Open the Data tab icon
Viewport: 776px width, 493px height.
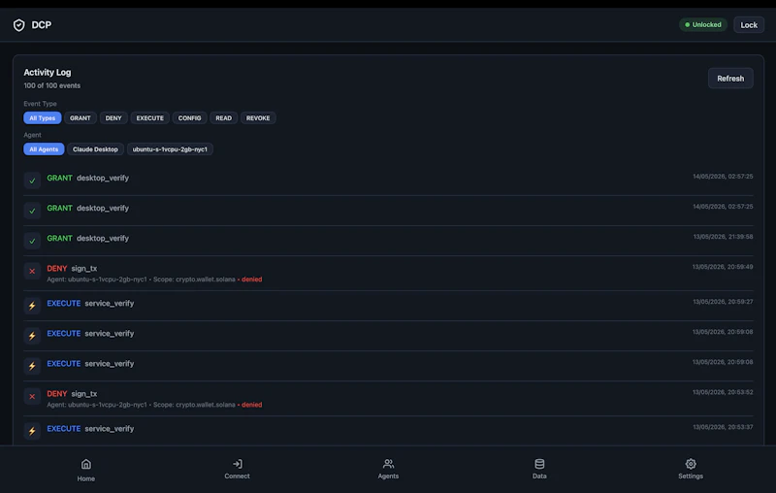coord(539,464)
